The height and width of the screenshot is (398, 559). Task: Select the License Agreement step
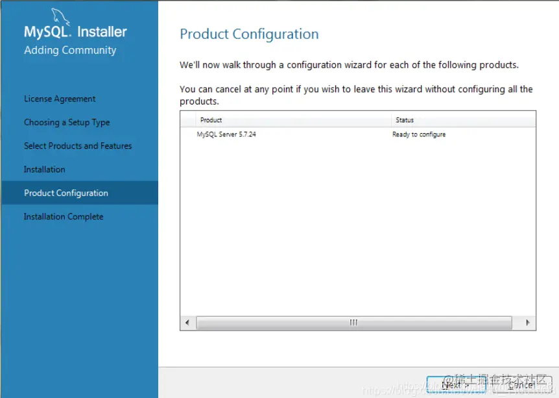click(60, 99)
